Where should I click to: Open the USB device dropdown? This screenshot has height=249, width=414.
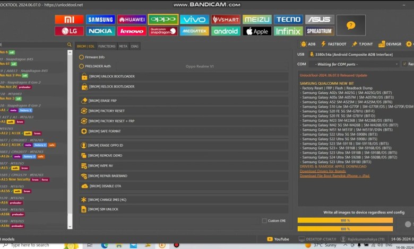[361, 54]
